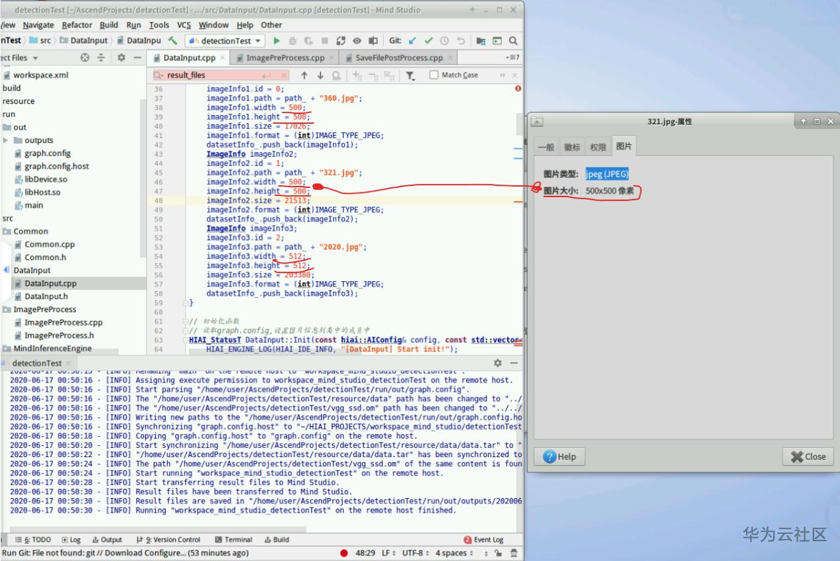Screen dimensions: 840x561
Task: Hide the run panel with minus icon
Action: click(513, 363)
